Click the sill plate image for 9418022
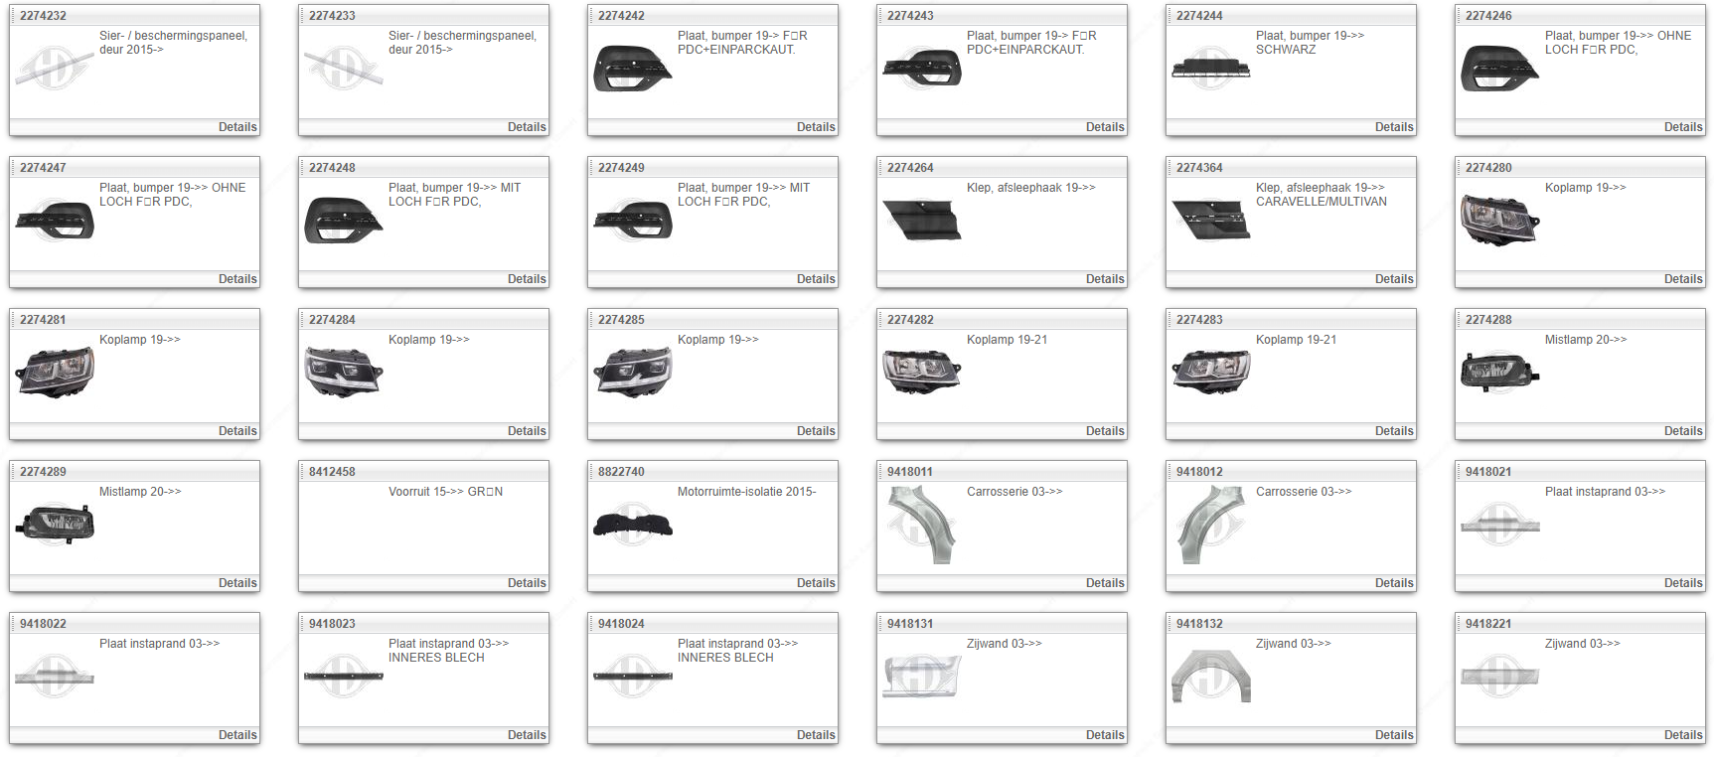 coord(55,676)
